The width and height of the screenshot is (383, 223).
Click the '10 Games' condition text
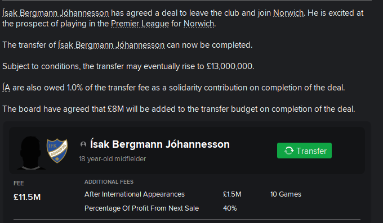[x=286, y=194]
